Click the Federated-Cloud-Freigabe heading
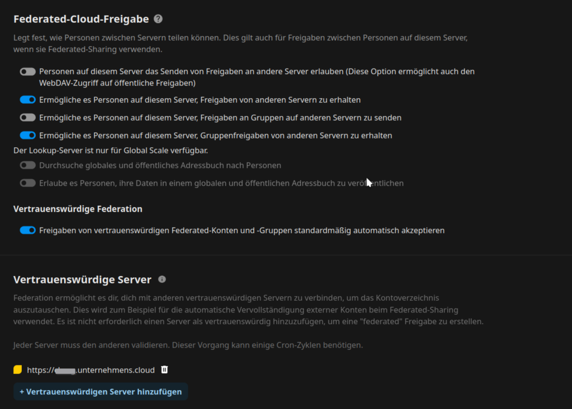Viewport: 572px width, 409px height. [x=81, y=19]
